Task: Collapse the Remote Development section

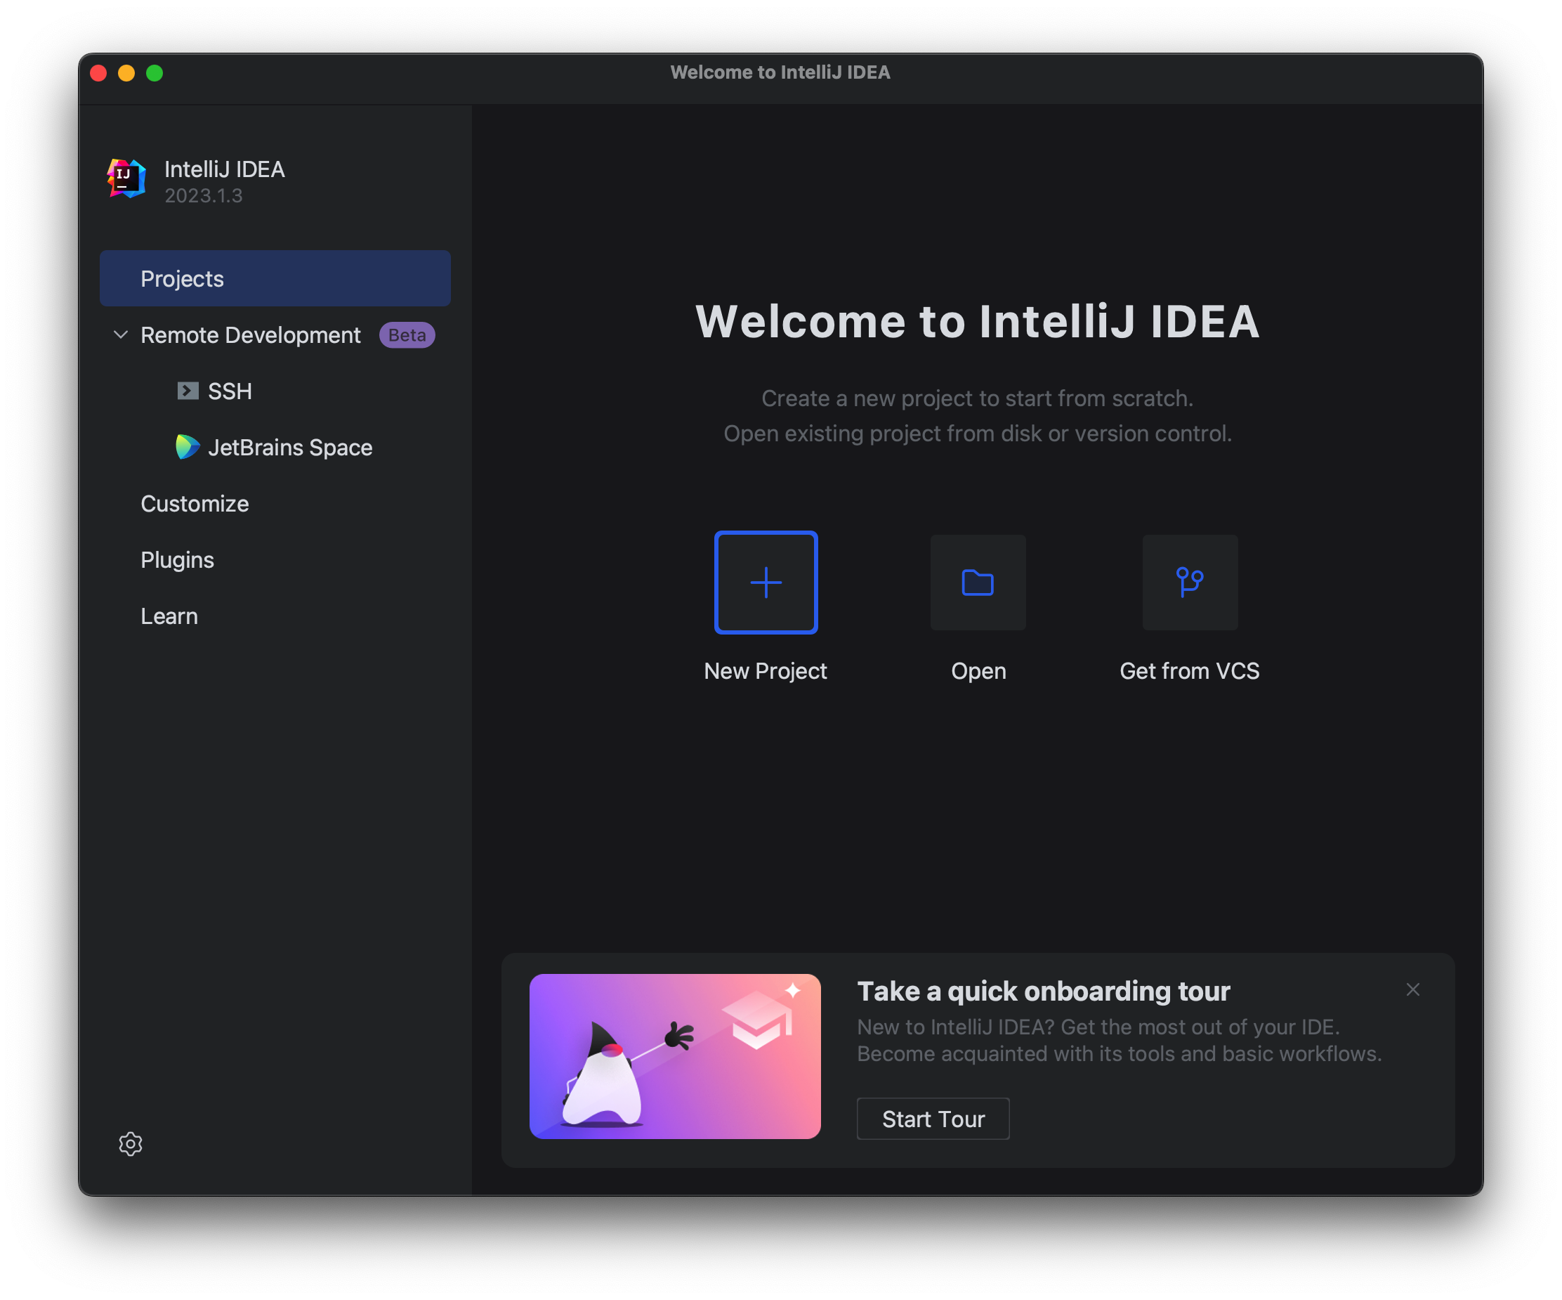Action: [x=121, y=335]
